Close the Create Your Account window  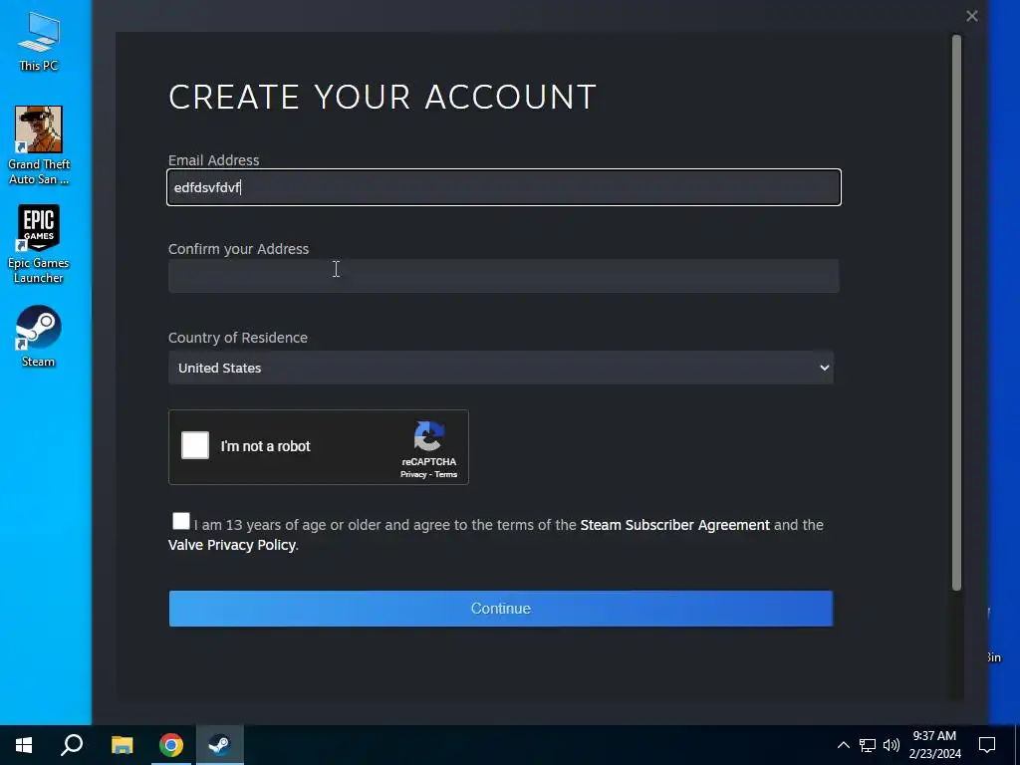[972, 16]
